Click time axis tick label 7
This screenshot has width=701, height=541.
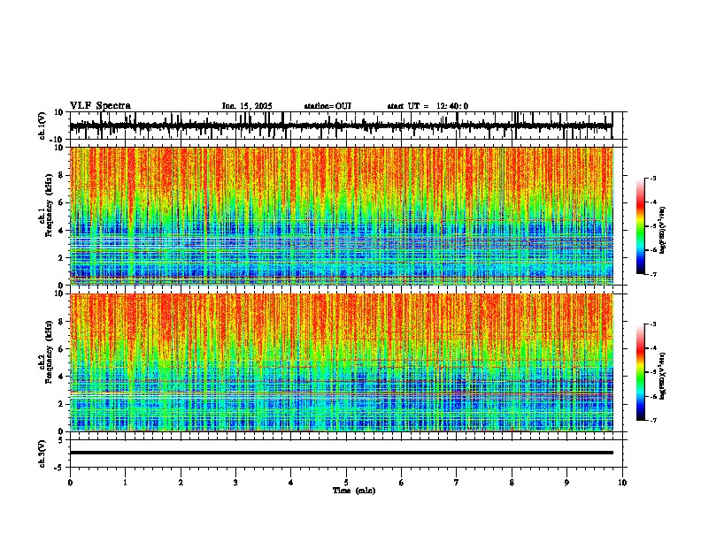pos(457,483)
